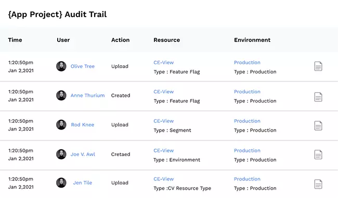Open document icon in Jen Tile row
338x198 pixels.
coord(318,184)
